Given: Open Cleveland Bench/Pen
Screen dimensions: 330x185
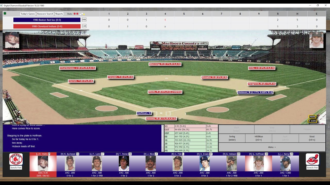Looking at the screenshot, I should coord(312,168).
